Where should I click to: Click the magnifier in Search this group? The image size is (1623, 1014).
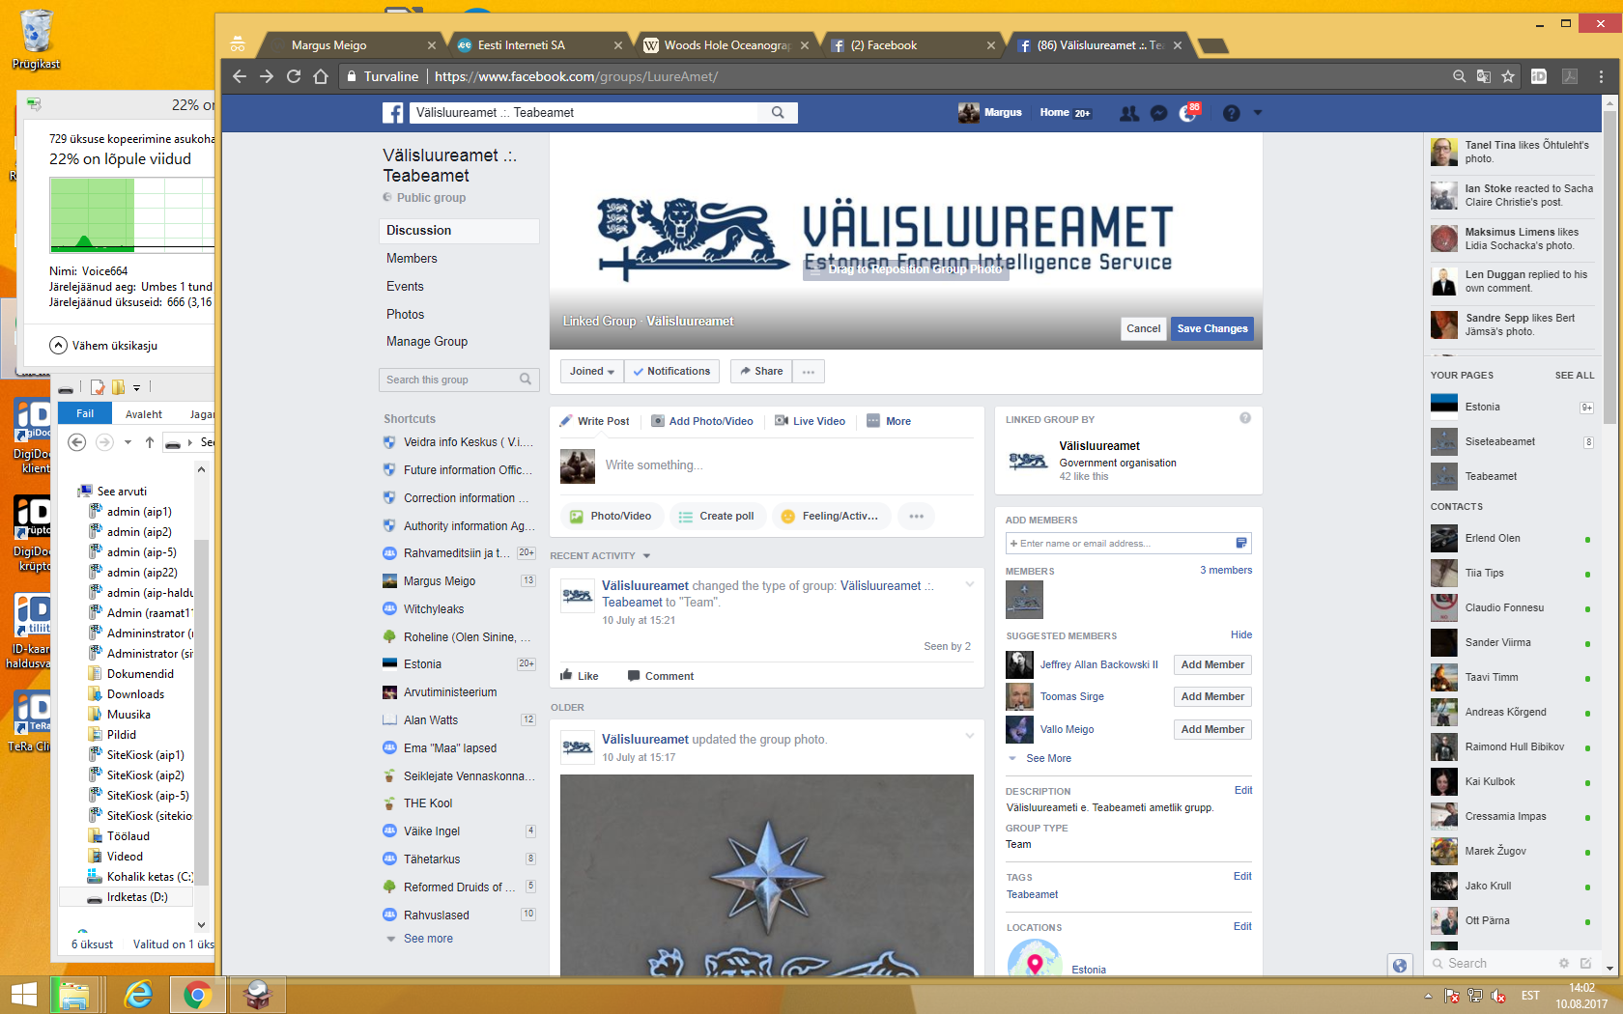[526, 380]
